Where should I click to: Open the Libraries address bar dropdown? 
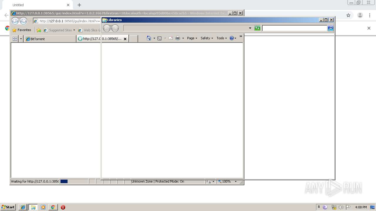tap(250, 28)
